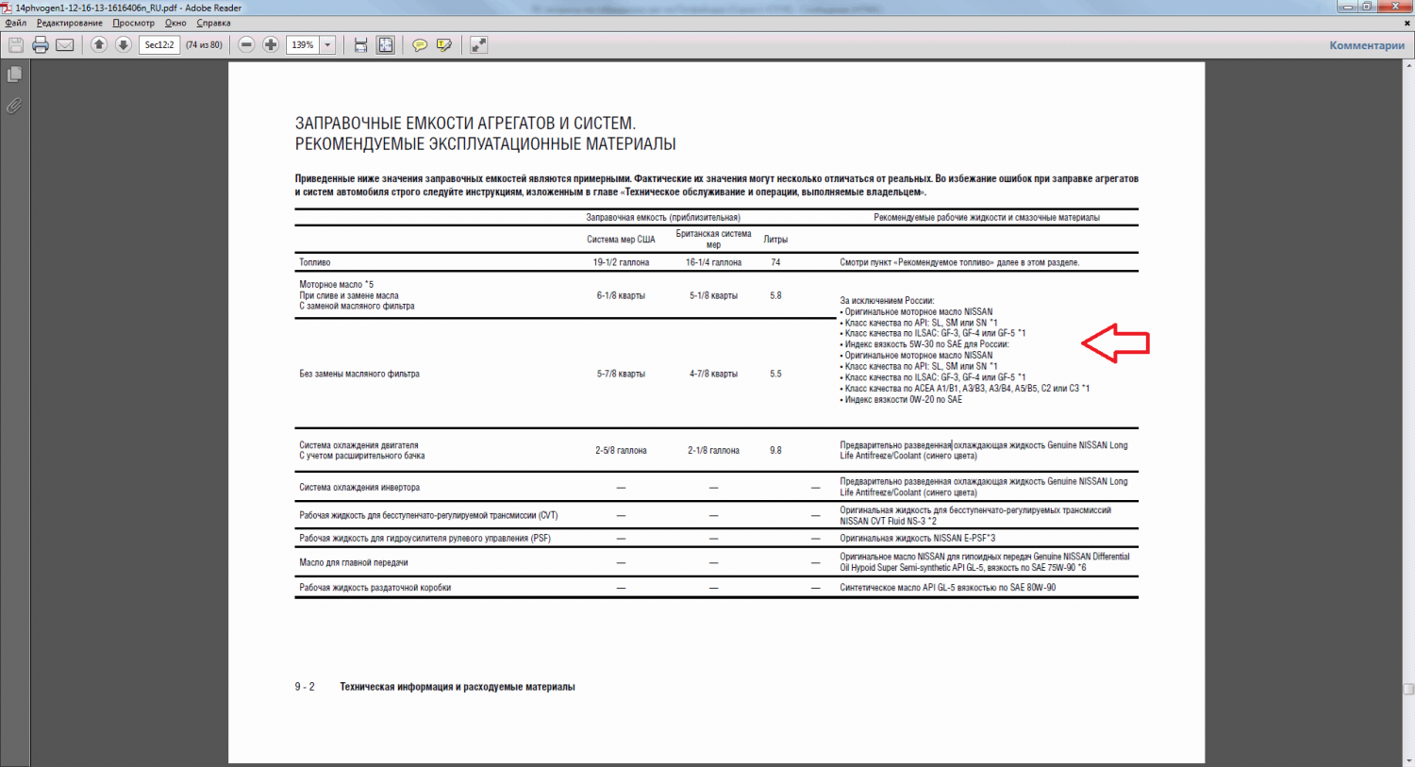Send the file by email (envelope icon)
The image size is (1415, 767).
[x=65, y=44]
